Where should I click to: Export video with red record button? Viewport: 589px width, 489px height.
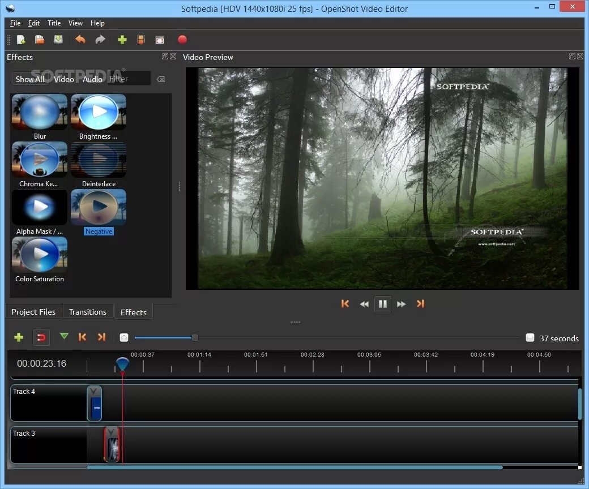point(182,40)
